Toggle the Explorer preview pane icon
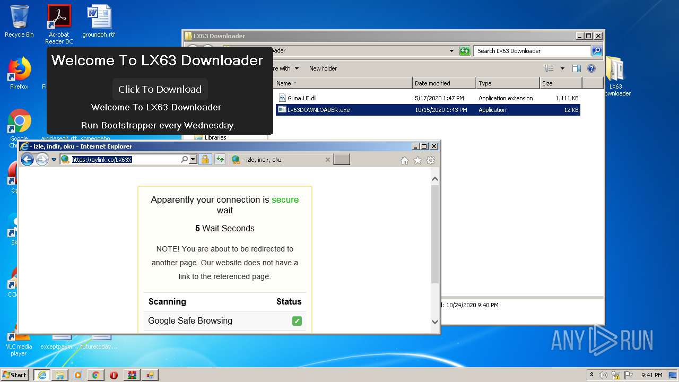Viewport: 679px width, 382px height. (577, 68)
